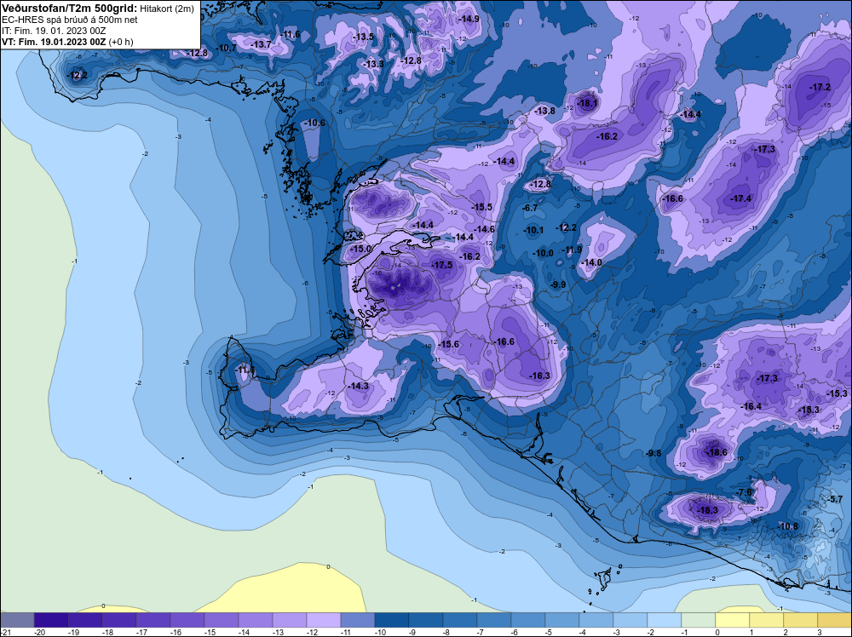Click the -13.5 temperature value on the map

(x=364, y=37)
